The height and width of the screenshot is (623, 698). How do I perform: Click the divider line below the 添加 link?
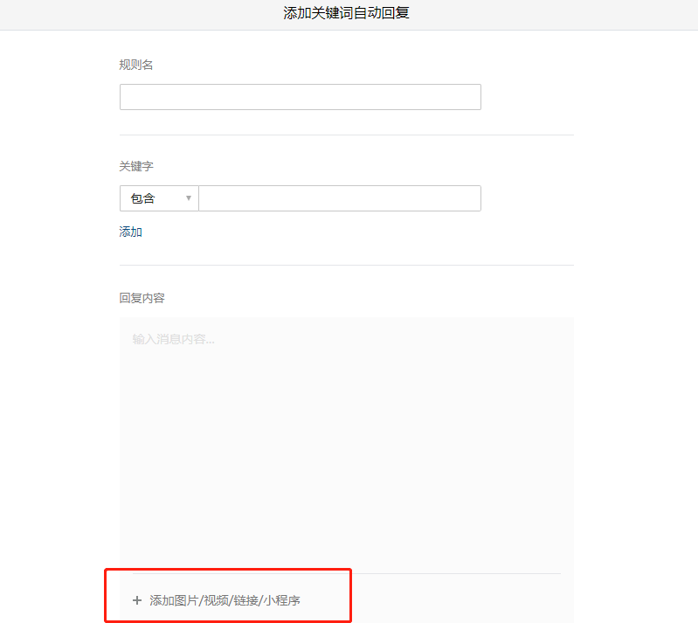pos(346,265)
